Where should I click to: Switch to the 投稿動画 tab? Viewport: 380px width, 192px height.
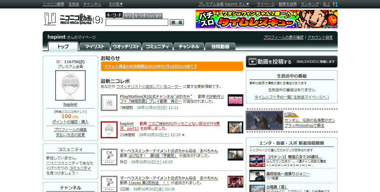coord(220,46)
